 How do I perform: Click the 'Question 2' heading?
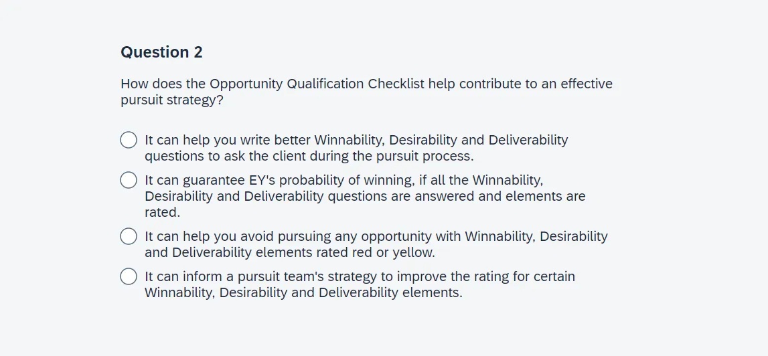tap(161, 52)
